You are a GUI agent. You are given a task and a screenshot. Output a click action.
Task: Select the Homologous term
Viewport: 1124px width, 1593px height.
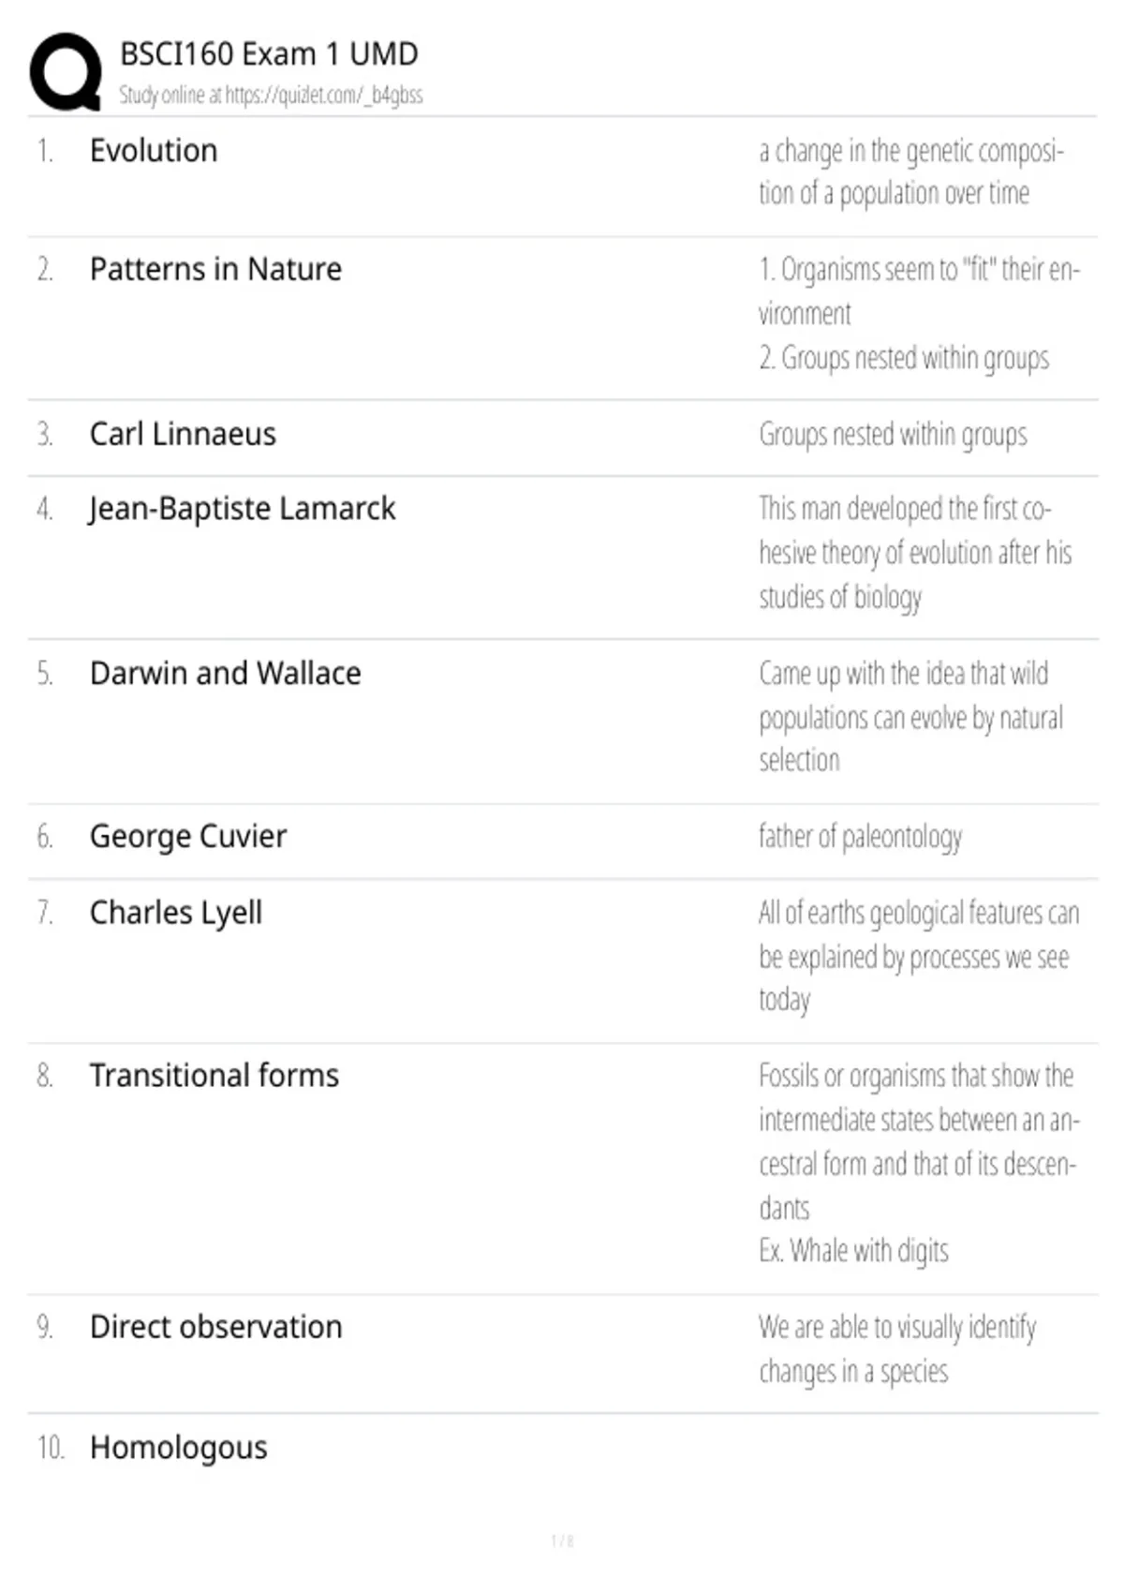(x=179, y=1449)
